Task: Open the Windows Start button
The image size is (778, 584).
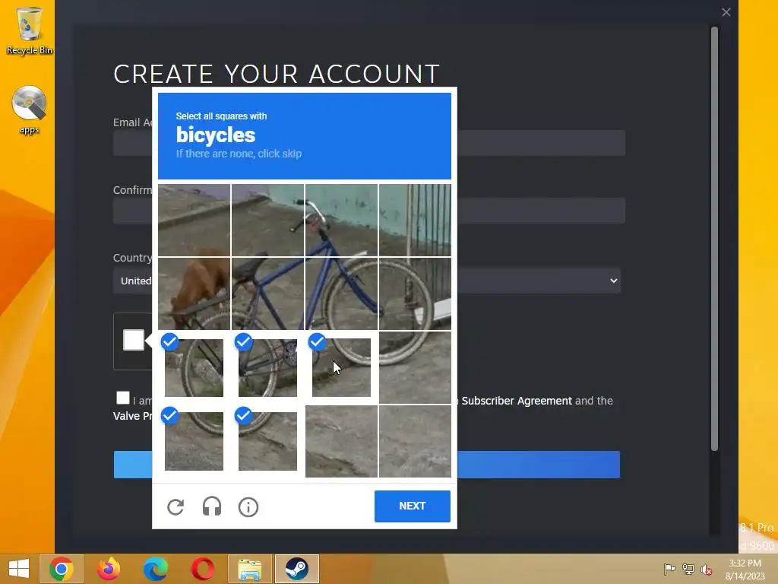Action: (19, 569)
